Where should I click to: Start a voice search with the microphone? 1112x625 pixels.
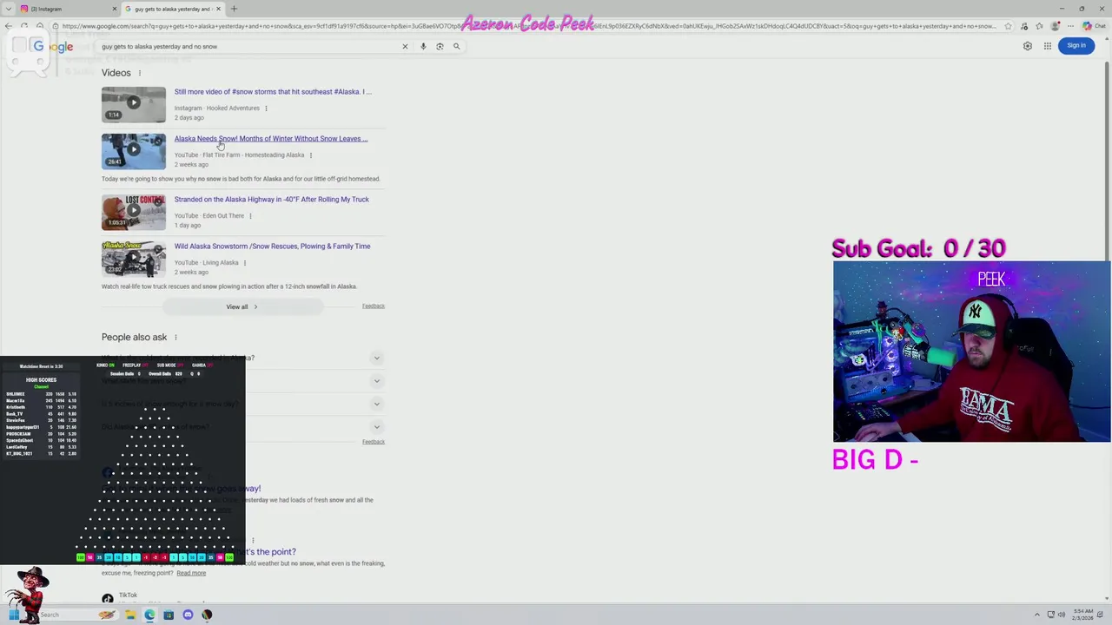click(x=423, y=46)
